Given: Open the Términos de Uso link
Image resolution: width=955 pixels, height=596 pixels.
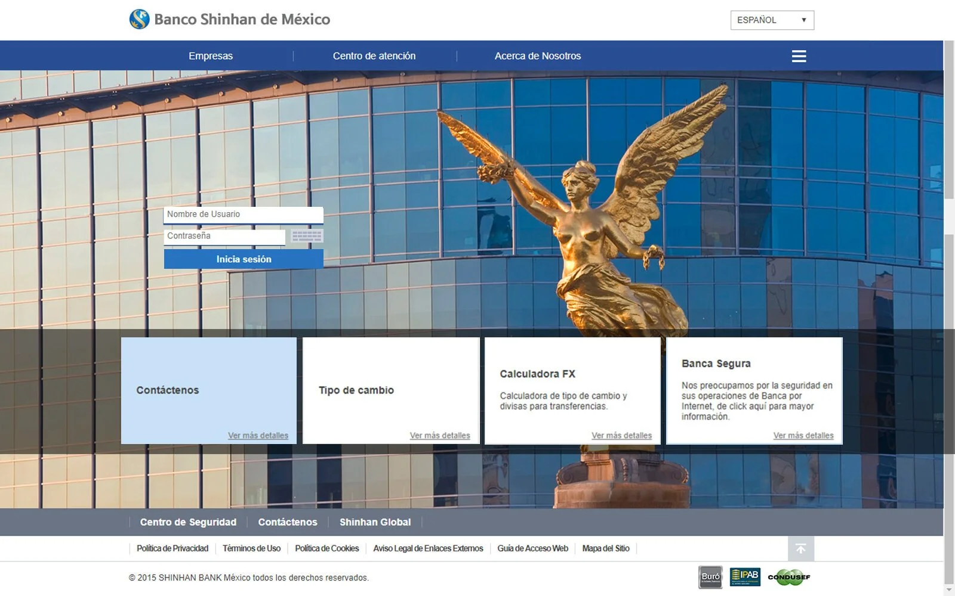Looking at the screenshot, I should pos(251,548).
